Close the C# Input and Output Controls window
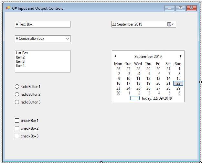Viewport: 202px width, 163px height. pos(192,8)
